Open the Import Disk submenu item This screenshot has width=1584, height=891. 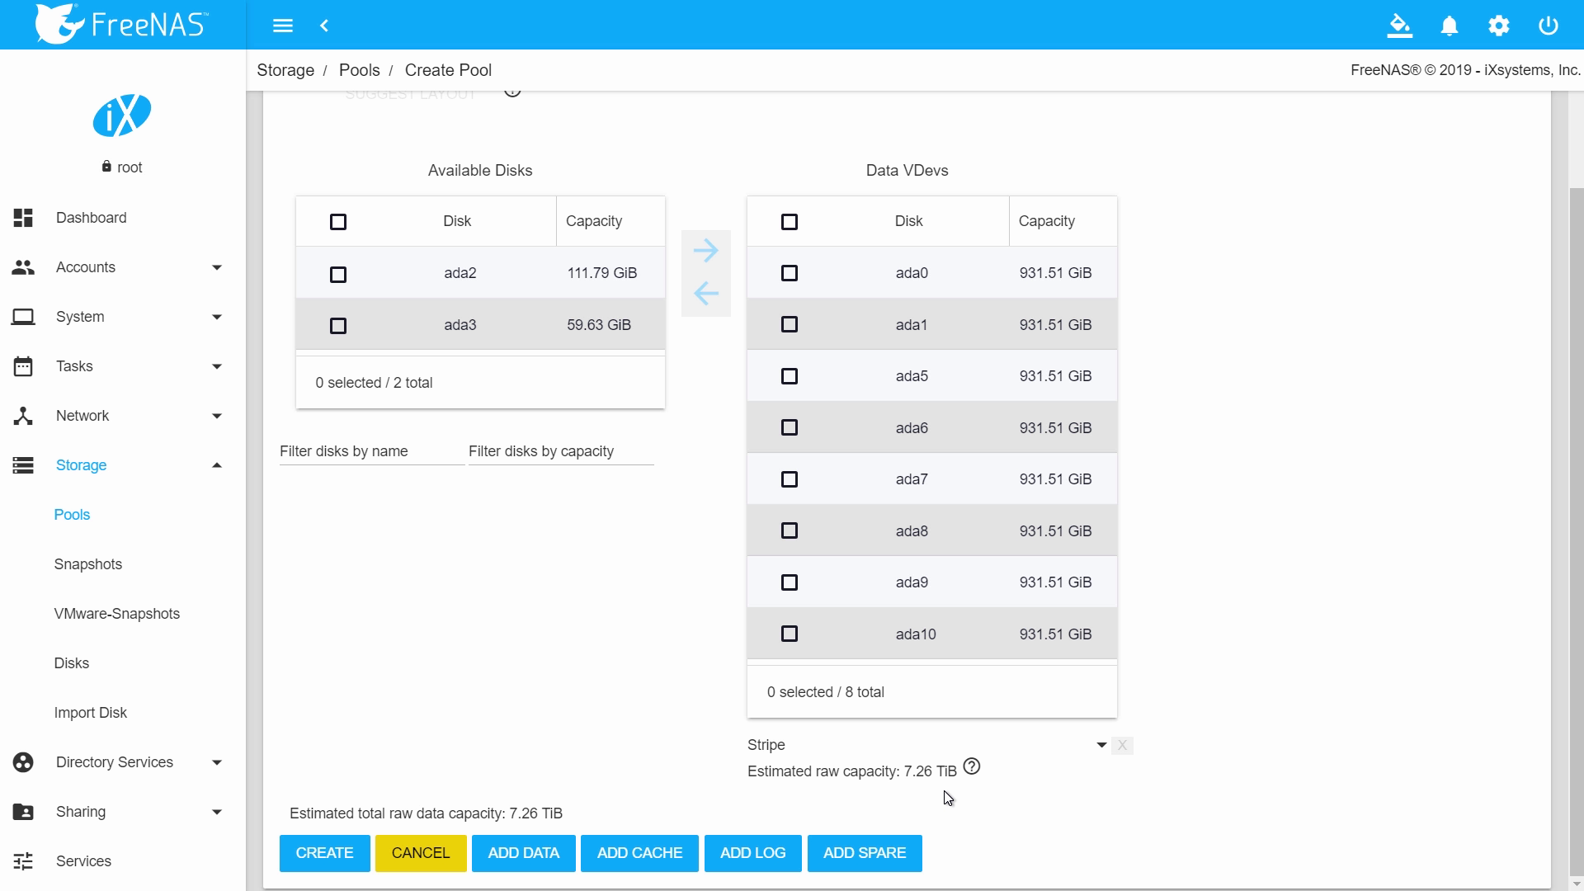(x=91, y=713)
